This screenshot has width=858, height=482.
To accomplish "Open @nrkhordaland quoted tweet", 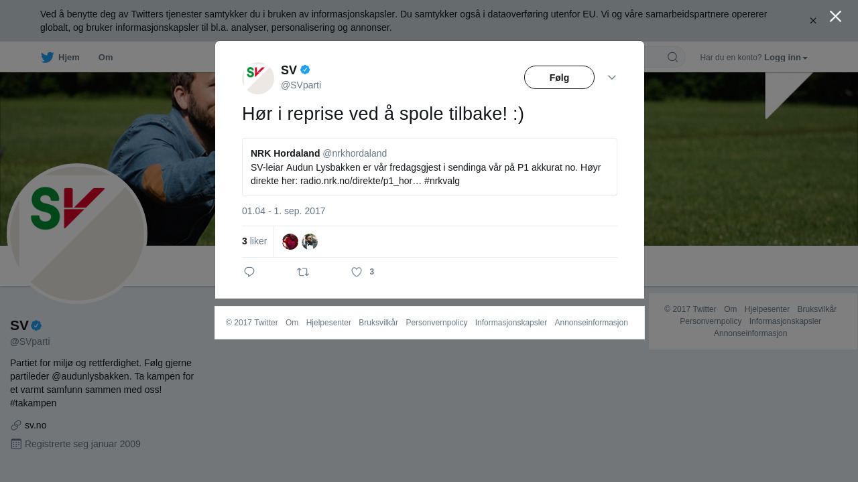I will pos(430,167).
